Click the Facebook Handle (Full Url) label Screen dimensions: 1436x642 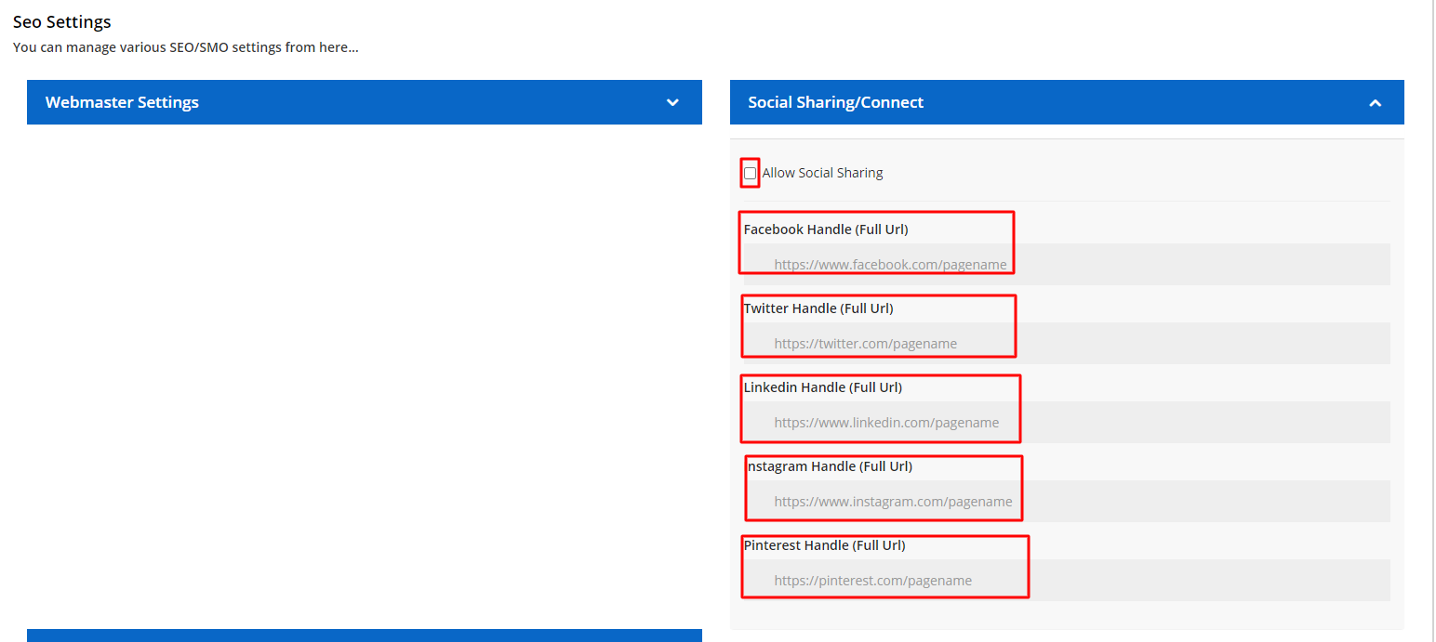[x=825, y=229]
